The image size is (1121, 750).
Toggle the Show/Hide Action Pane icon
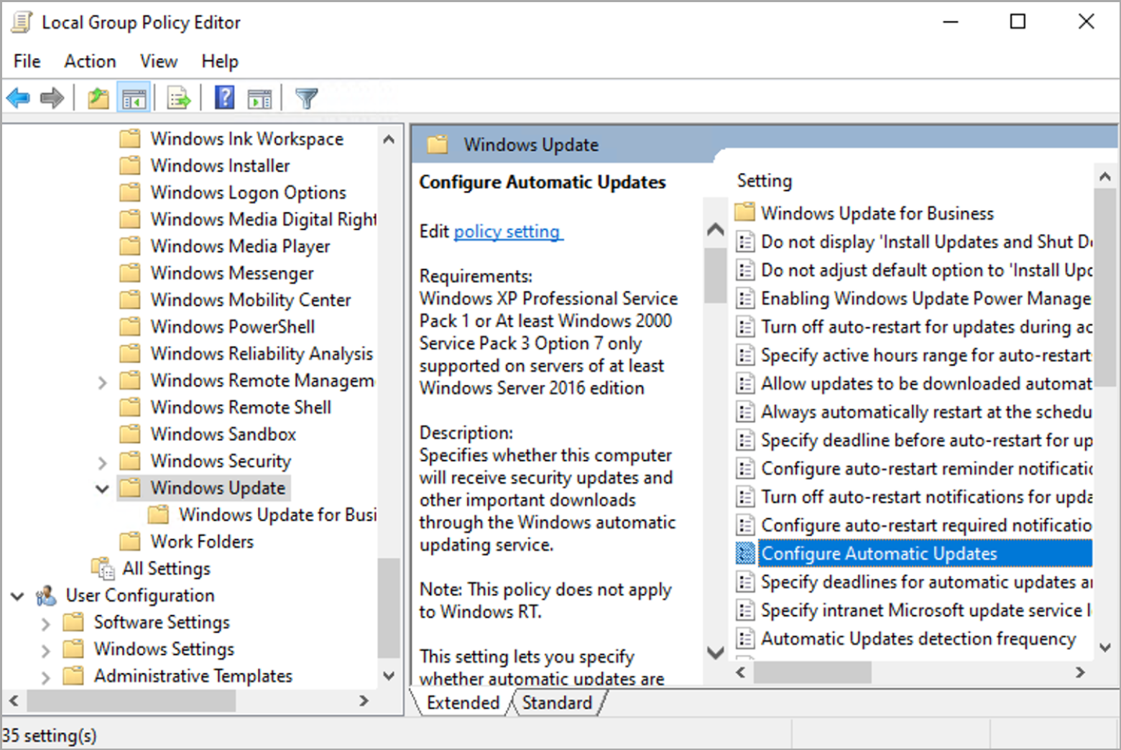pos(259,98)
